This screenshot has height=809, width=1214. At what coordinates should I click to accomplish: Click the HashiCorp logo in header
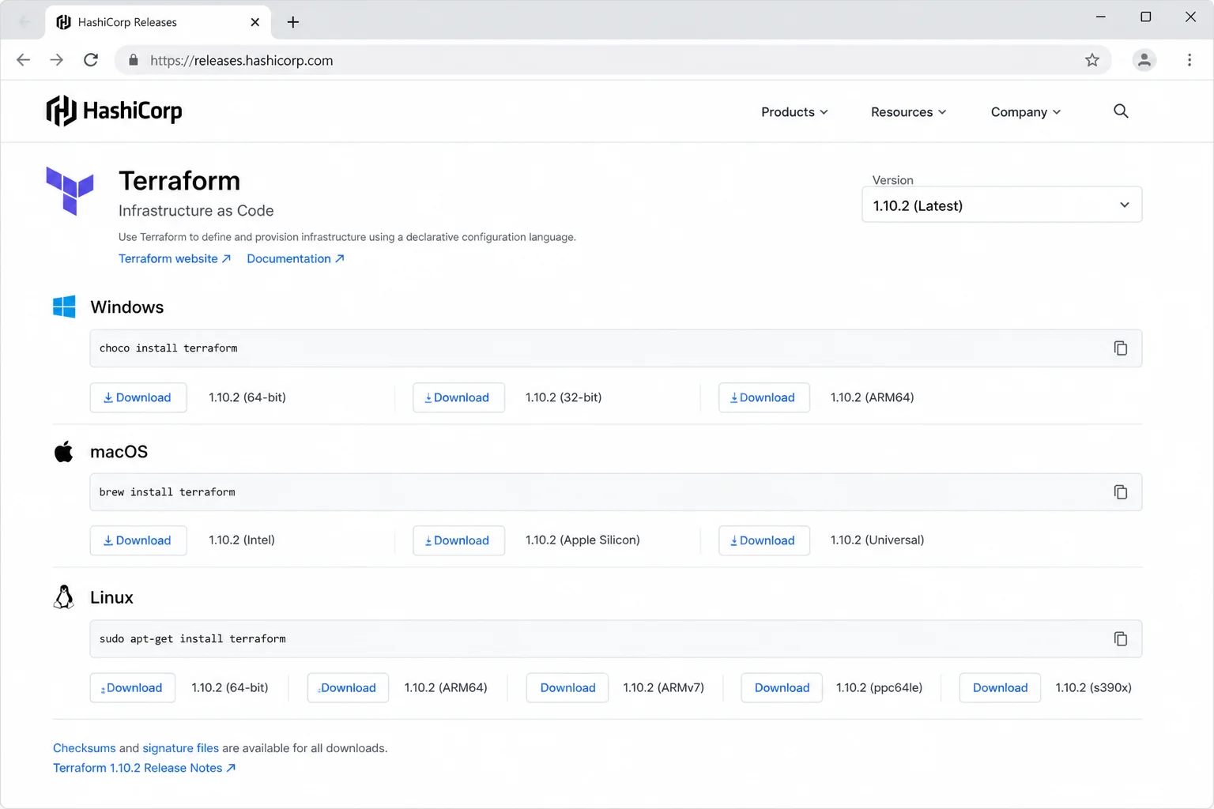pyautogui.click(x=114, y=111)
